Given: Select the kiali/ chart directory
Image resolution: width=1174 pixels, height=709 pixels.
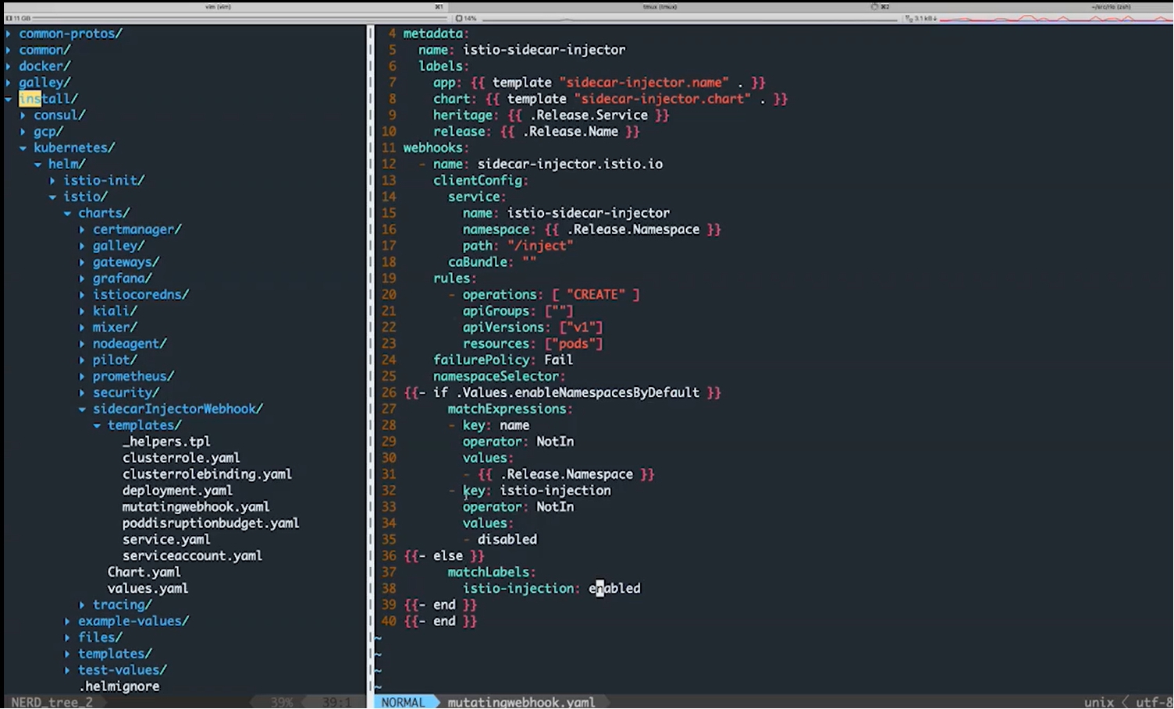Looking at the screenshot, I should (x=115, y=312).
